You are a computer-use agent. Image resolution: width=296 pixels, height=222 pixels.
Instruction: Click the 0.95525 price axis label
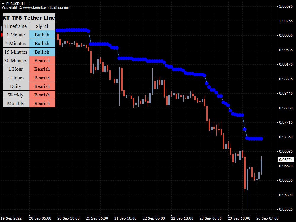pos(286,209)
